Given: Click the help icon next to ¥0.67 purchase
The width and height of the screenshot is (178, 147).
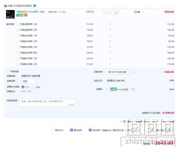Looking at the screenshot, I should pyautogui.click(x=133, y=89).
